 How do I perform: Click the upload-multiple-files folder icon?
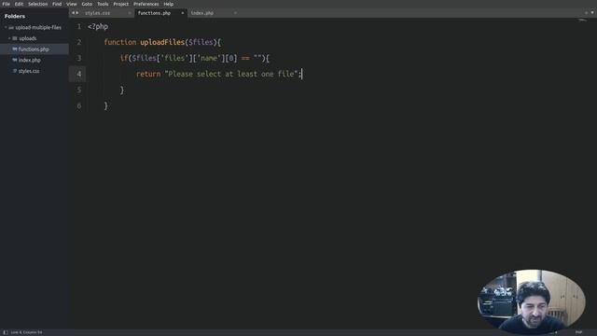pos(11,27)
